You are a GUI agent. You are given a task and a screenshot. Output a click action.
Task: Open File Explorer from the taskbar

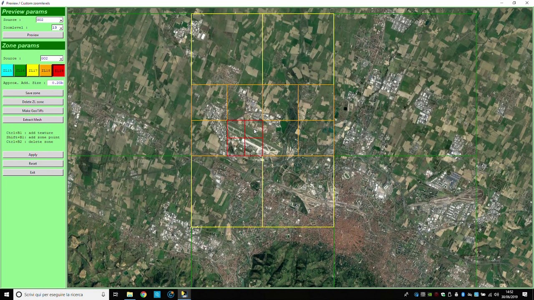pos(130,295)
